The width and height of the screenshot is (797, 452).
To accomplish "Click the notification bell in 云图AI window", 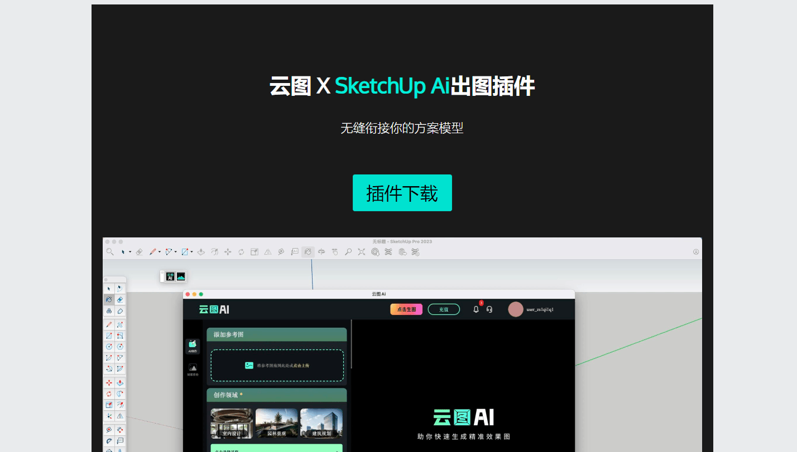I will coord(476,309).
